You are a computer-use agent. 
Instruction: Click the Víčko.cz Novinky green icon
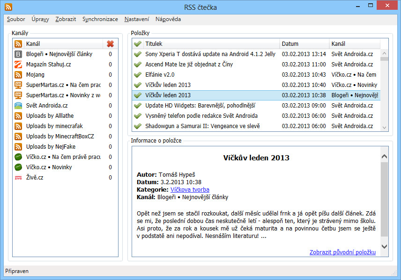coord(18,167)
